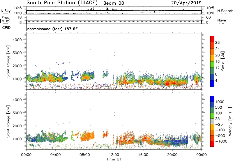Click the 'South Pole Station (fitACF)' title
Viewport: 233px width, 161px height.
[62, 3]
